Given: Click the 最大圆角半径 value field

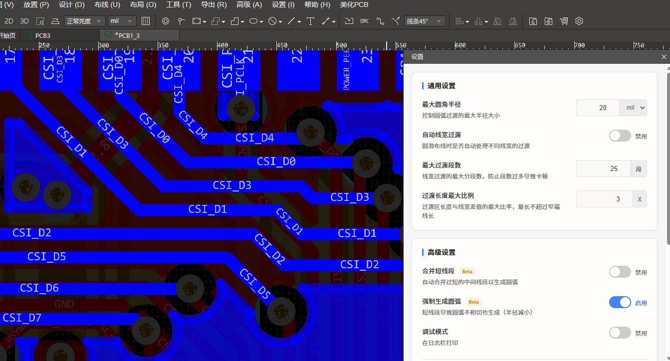Looking at the screenshot, I should [x=598, y=108].
